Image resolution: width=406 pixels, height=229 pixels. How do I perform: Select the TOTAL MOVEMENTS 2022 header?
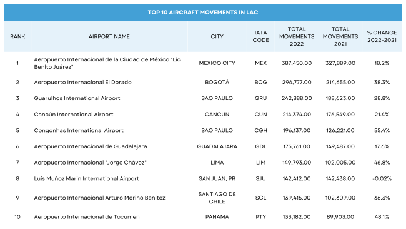coord(297,36)
